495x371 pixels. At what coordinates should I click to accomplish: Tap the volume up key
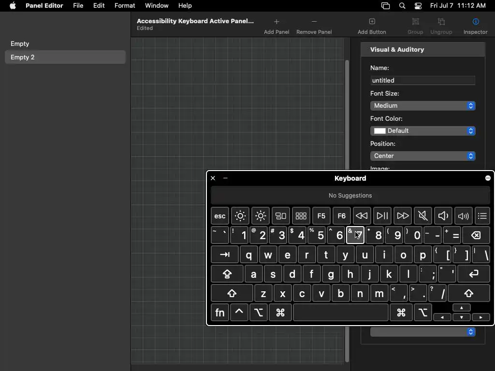pos(464,216)
